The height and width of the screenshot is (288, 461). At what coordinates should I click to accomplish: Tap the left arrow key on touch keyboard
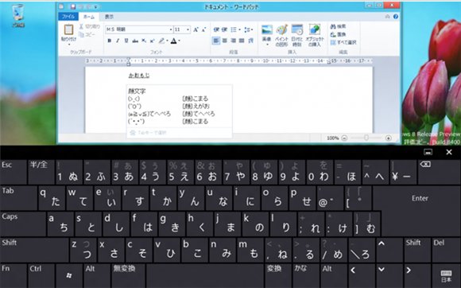[362, 275]
